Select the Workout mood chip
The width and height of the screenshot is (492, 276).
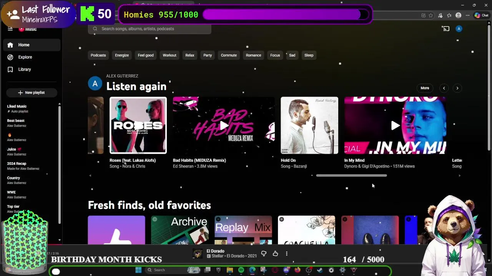[170, 55]
